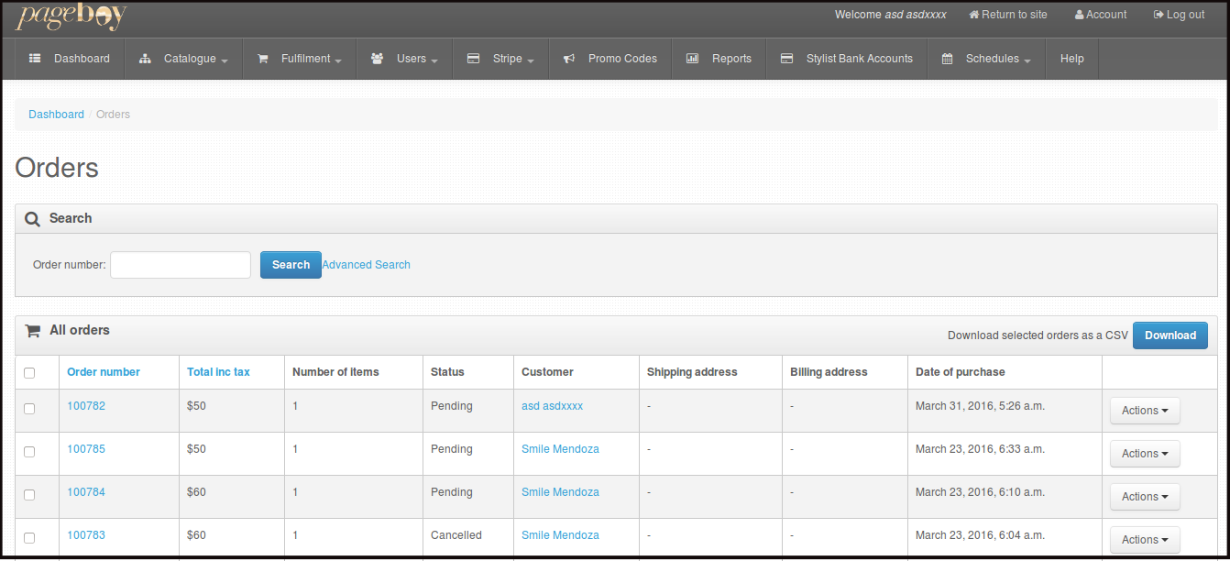Click the Promo Codes megaphone icon

(x=569, y=59)
